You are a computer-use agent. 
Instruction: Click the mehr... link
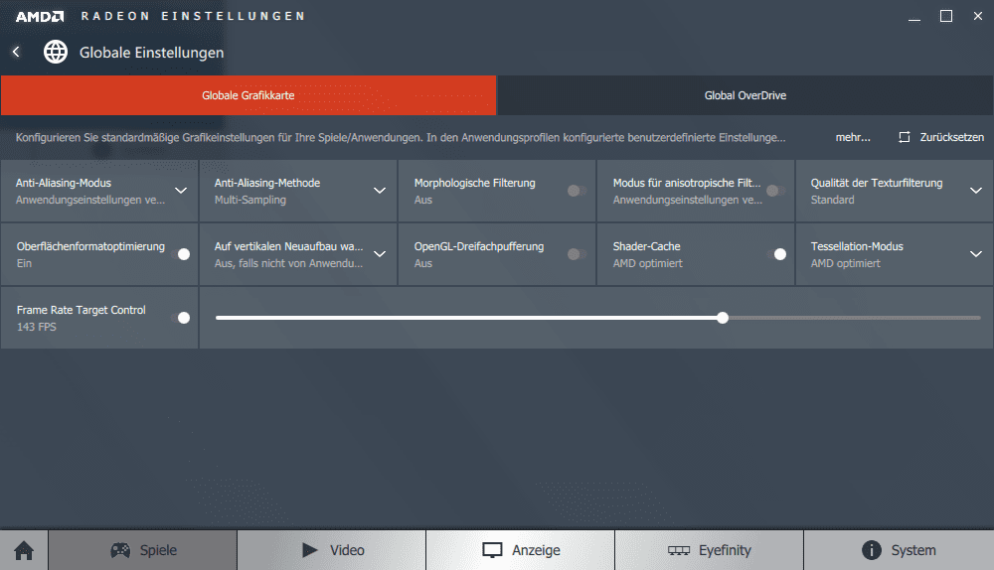click(x=853, y=137)
